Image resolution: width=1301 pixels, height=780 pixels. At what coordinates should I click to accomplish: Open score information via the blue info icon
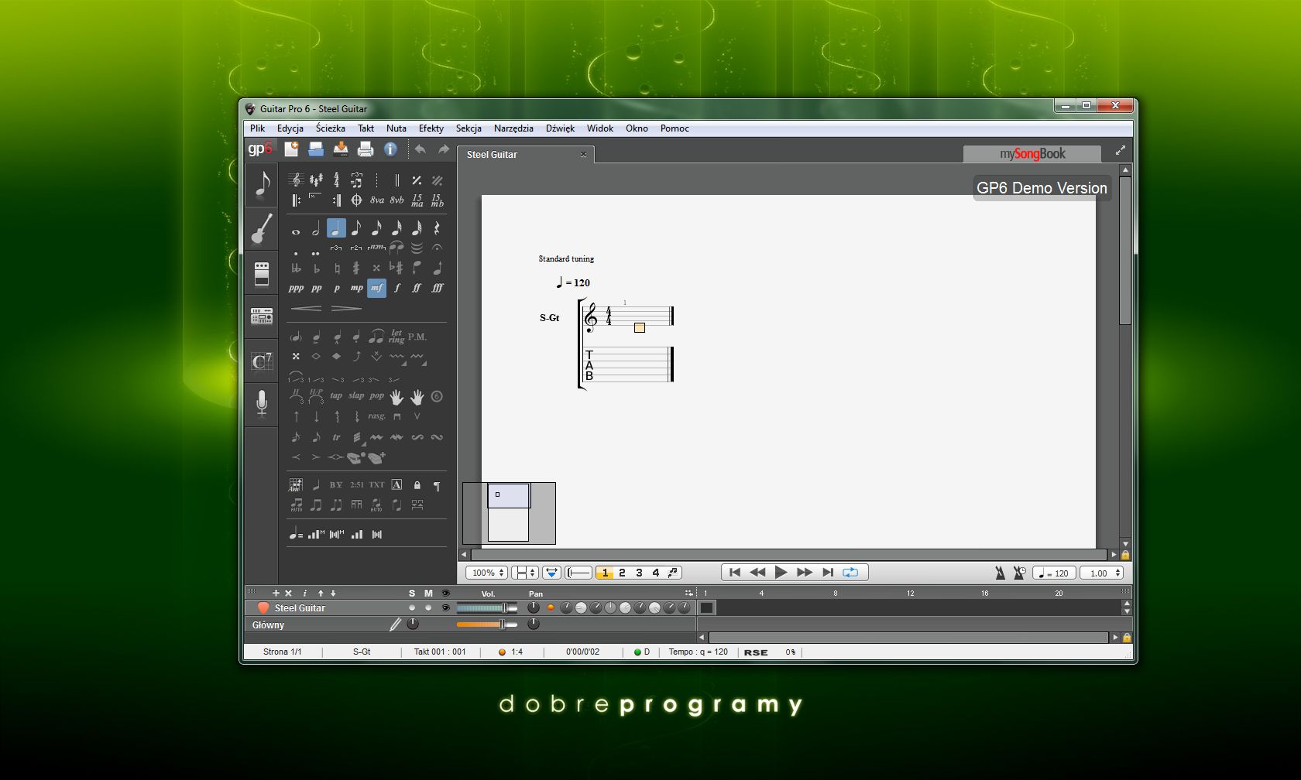tap(390, 149)
